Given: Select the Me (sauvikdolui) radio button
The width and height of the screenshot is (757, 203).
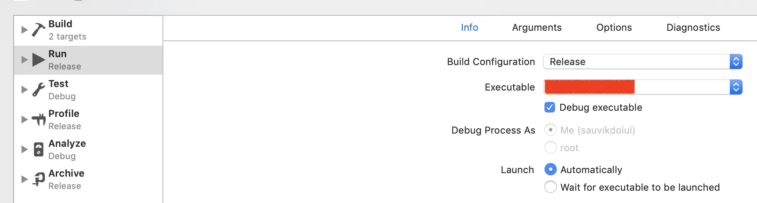Looking at the screenshot, I should pyautogui.click(x=550, y=130).
